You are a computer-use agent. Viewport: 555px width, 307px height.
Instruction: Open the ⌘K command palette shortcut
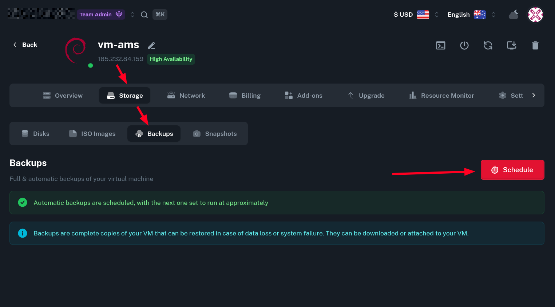(x=160, y=15)
